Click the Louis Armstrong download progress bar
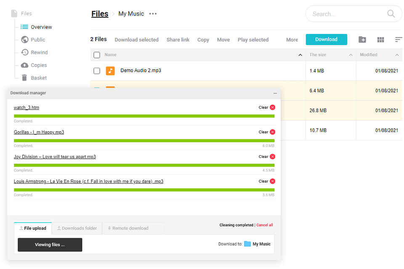The height and width of the screenshot is (269, 404). pos(144,190)
